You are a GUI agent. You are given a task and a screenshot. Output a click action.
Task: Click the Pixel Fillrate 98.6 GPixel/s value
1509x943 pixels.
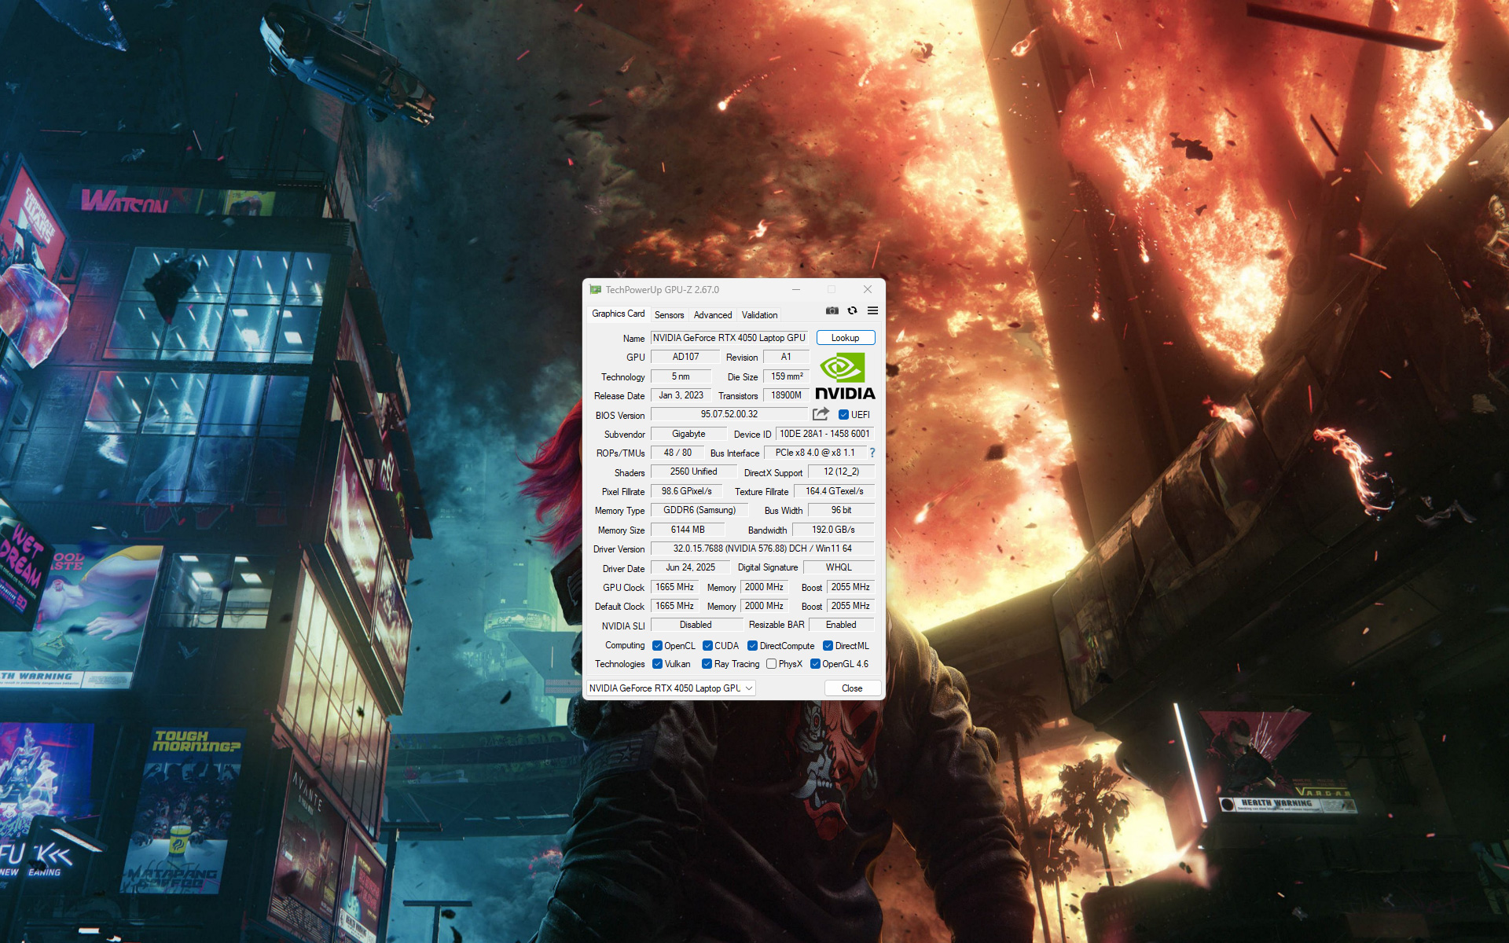(687, 491)
